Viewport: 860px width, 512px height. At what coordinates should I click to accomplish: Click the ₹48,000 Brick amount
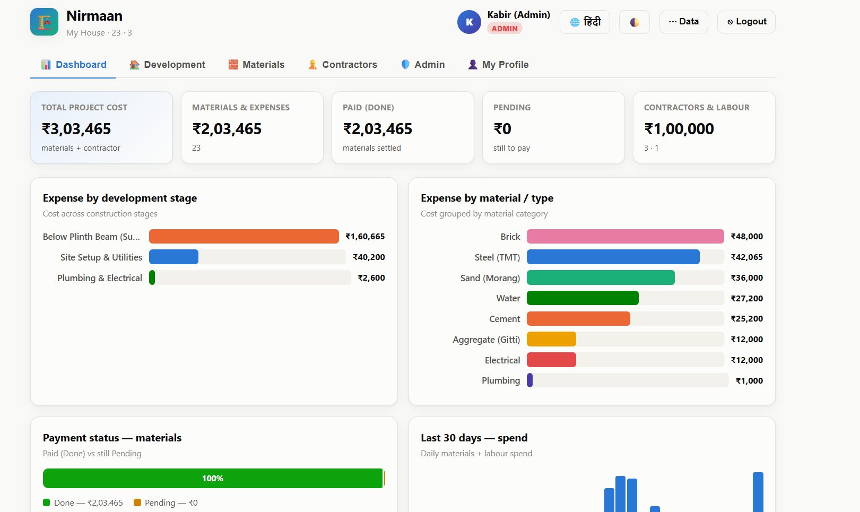click(747, 237)
